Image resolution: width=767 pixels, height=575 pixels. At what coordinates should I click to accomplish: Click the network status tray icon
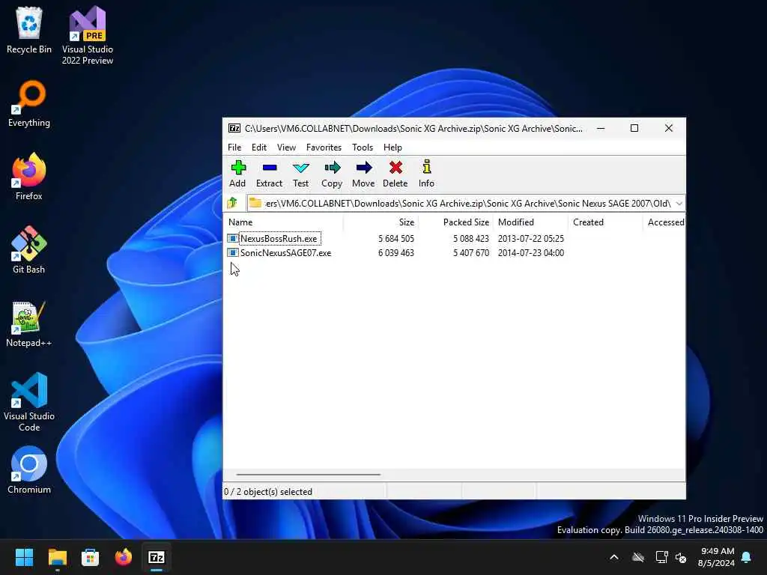tap(661, 557)
